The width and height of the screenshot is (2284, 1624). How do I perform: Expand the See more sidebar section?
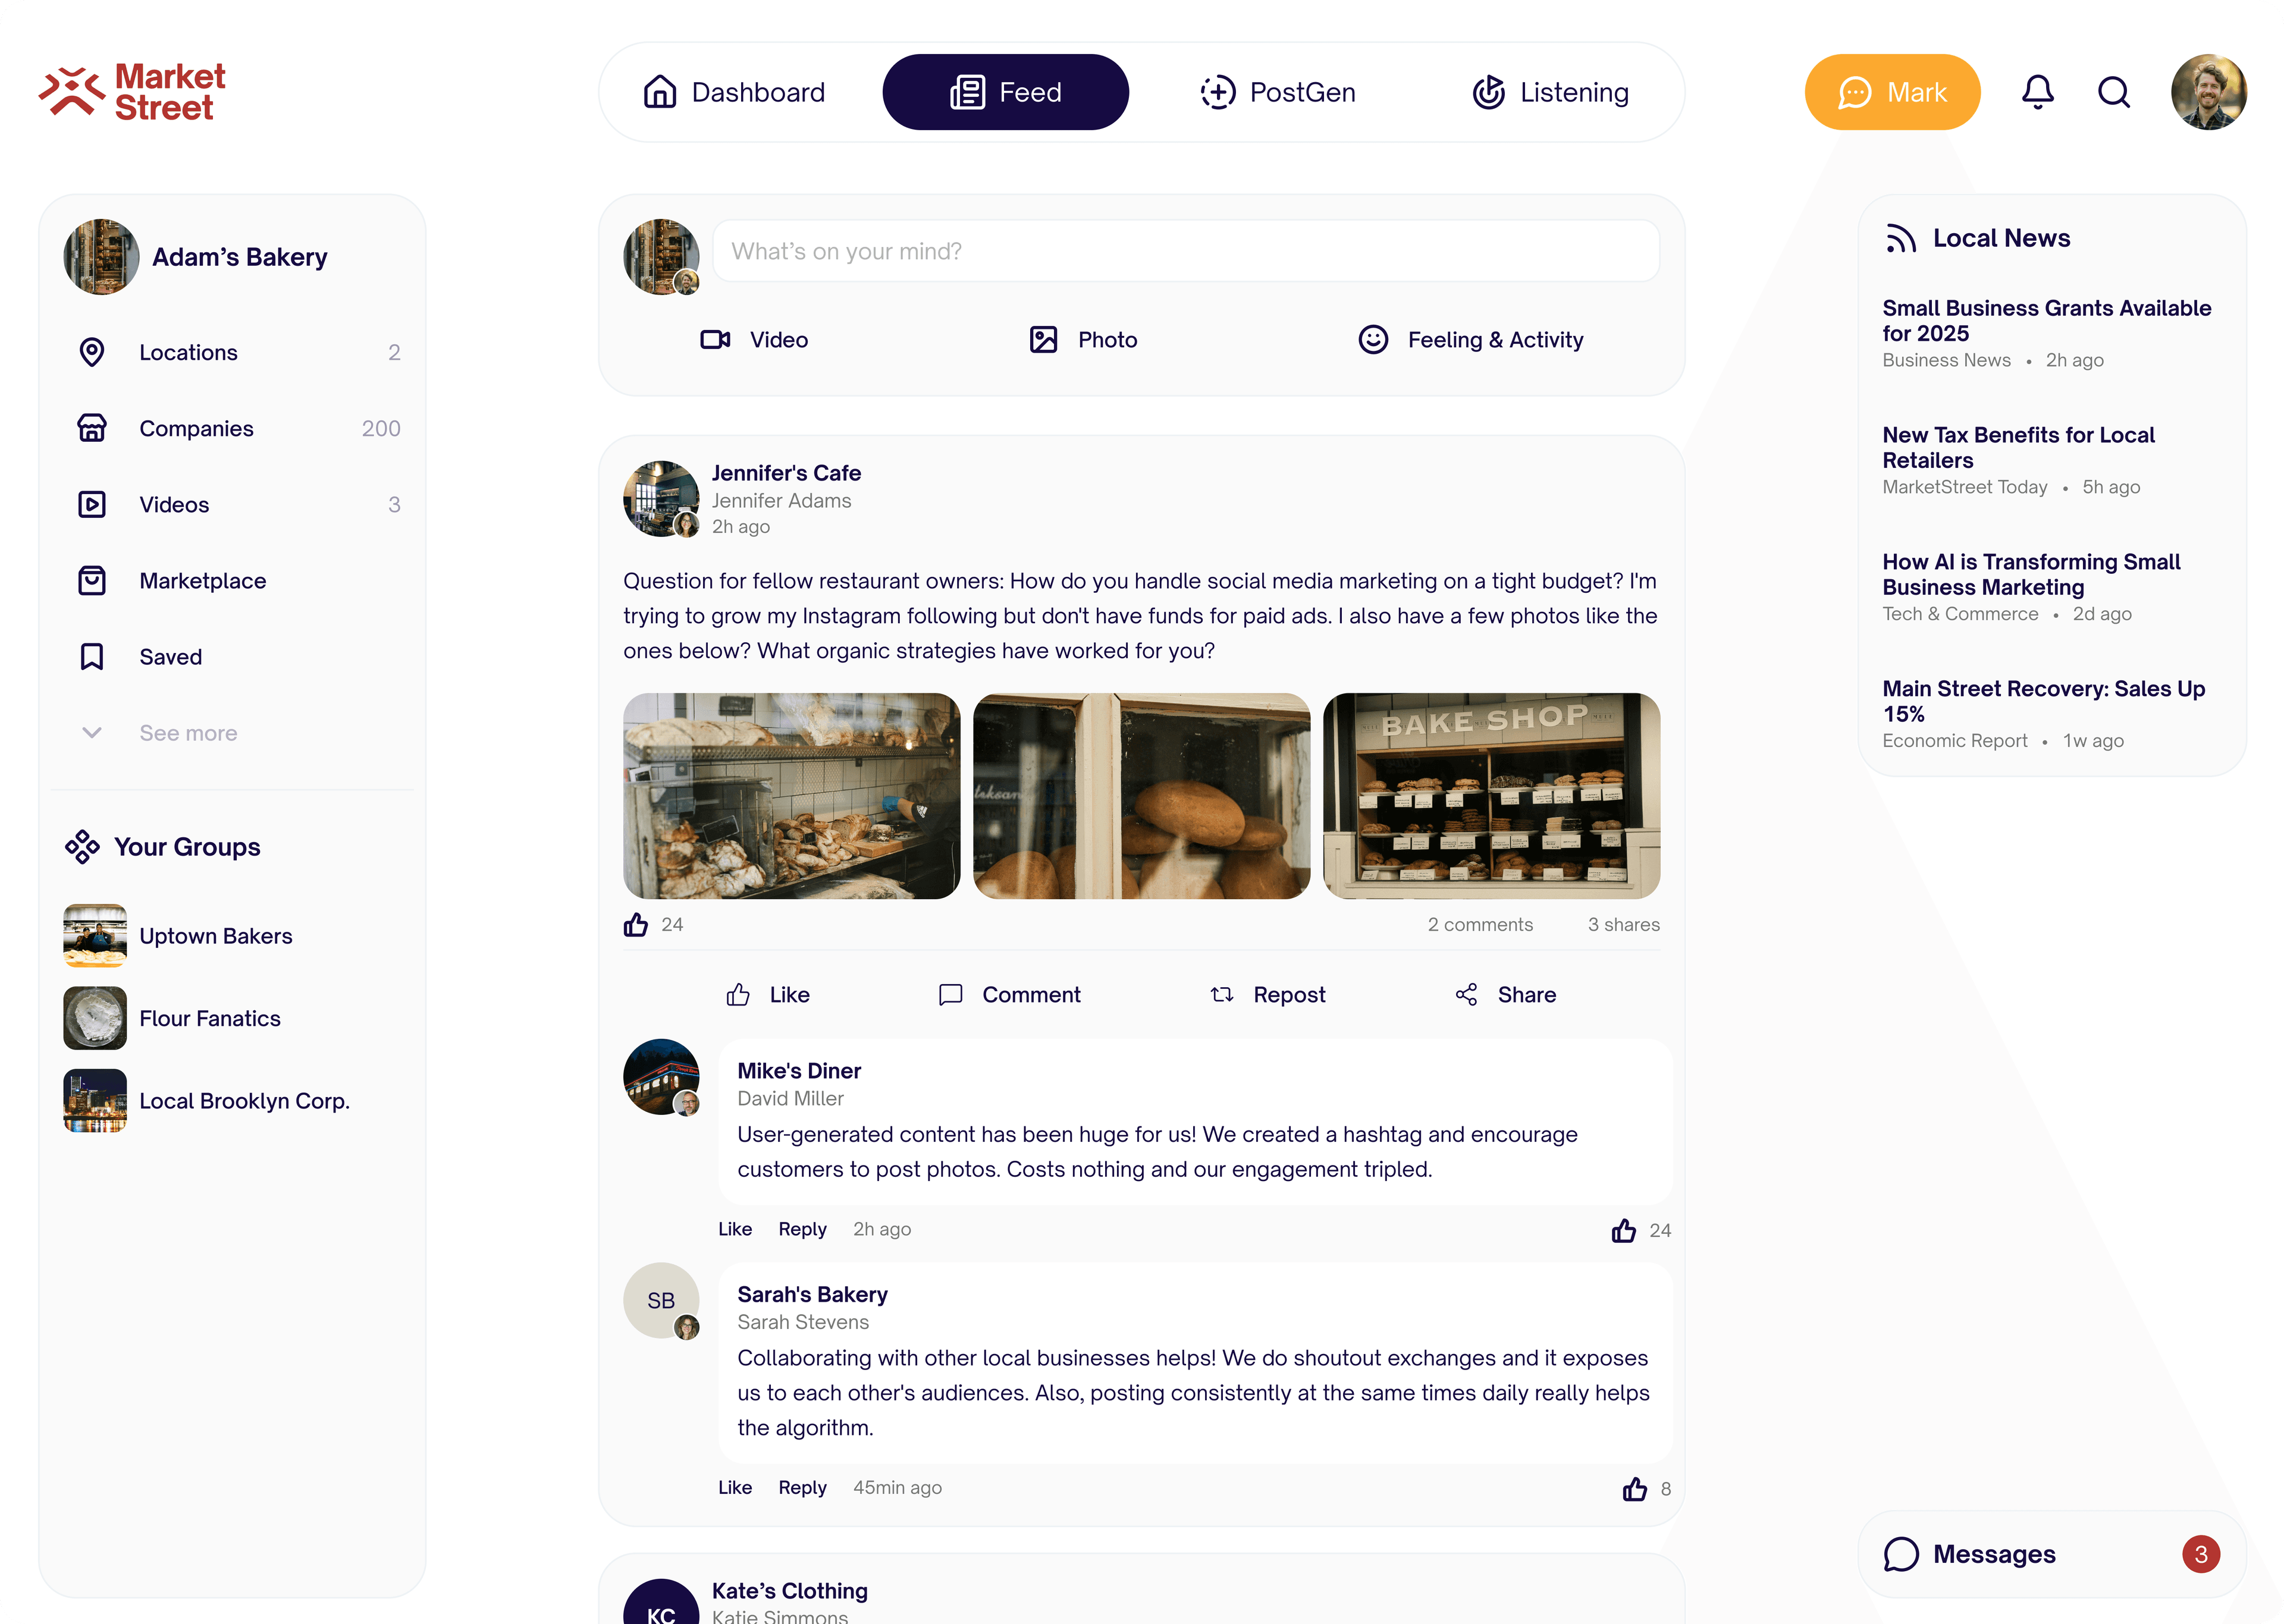click(x=187, y=732)
